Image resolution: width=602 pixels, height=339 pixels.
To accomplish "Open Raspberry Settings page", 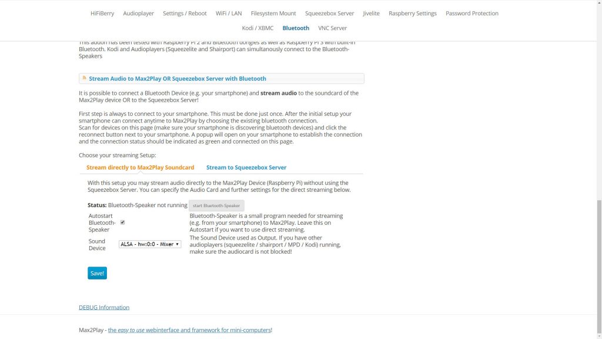I will tap(412, 13).
